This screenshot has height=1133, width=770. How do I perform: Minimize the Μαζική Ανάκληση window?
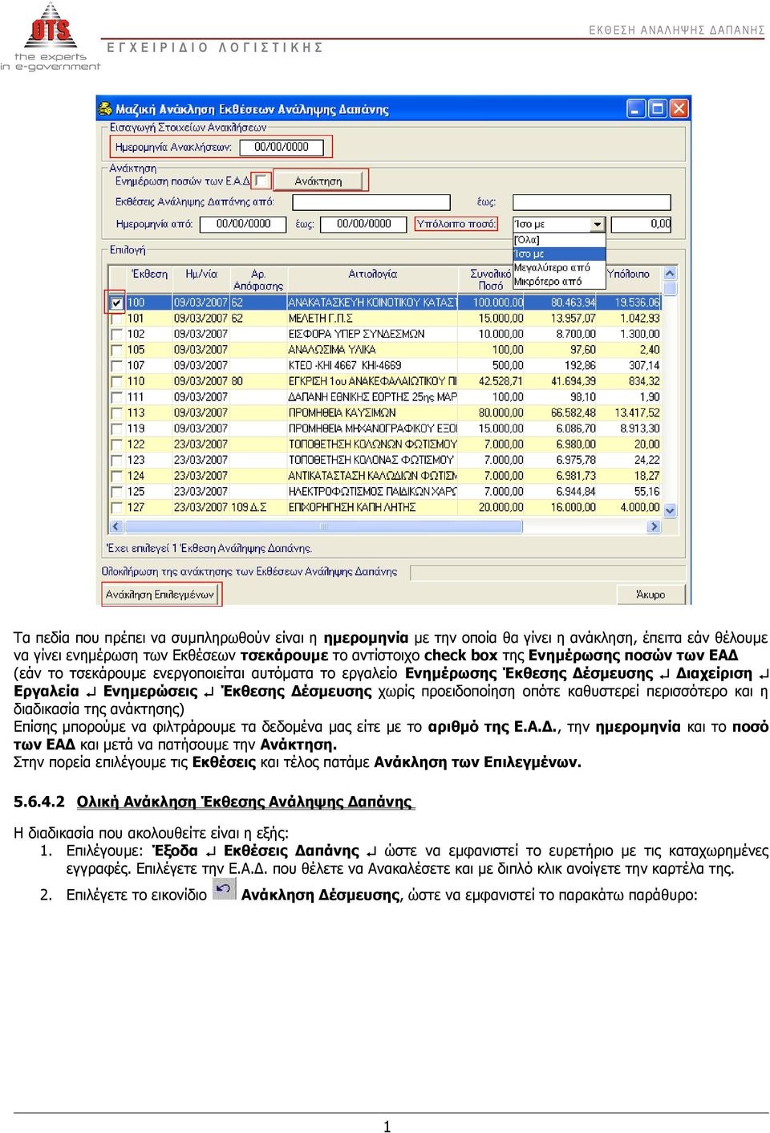(x=636, y=108)
